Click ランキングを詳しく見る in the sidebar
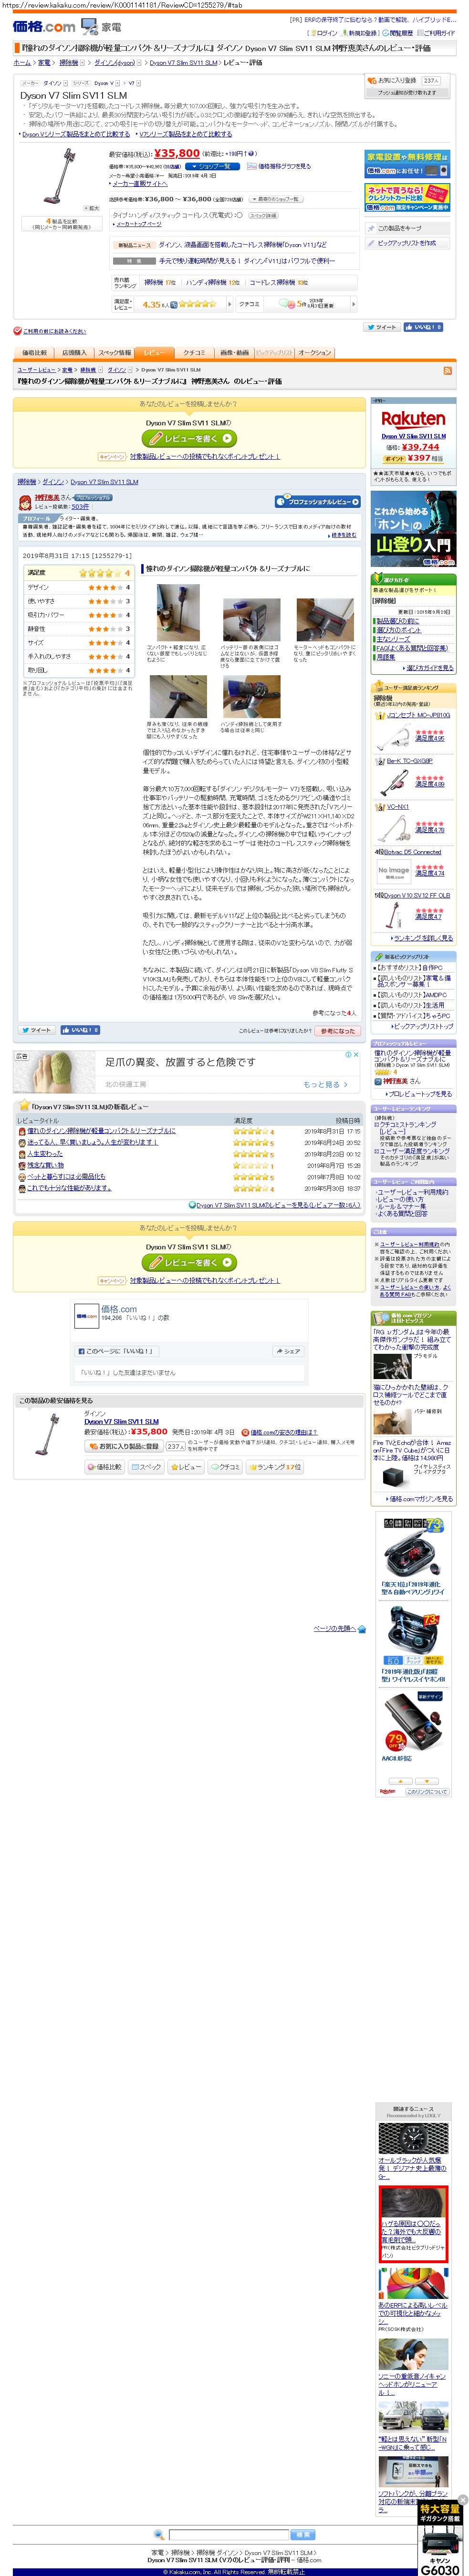Screen dimensions: 469x2576 click(x=423, y=938)
